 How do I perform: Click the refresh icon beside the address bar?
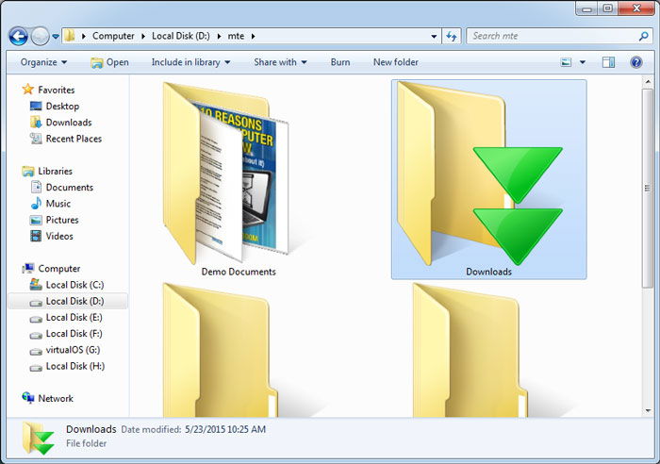[452, 36]
